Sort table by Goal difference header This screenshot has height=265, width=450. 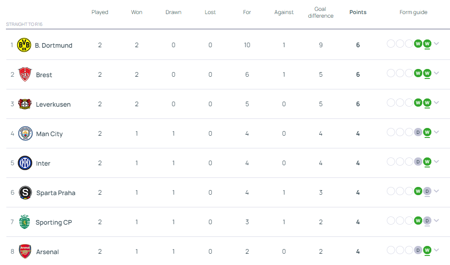click(320, 12)
